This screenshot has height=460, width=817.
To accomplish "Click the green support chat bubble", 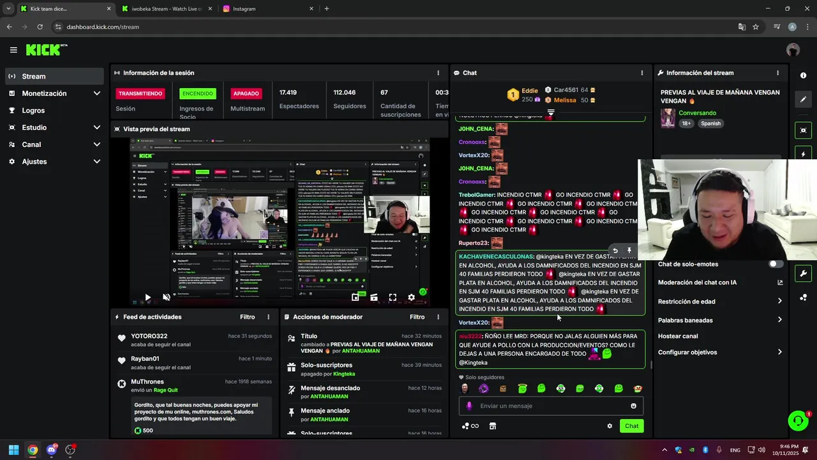I will tap(798, 420).
